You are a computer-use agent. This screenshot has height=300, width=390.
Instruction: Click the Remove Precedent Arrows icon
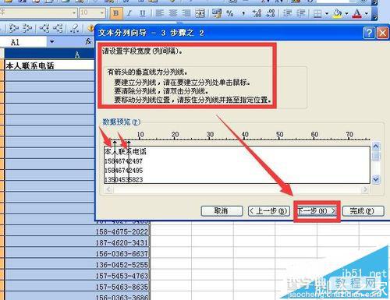tap(27, 29)
